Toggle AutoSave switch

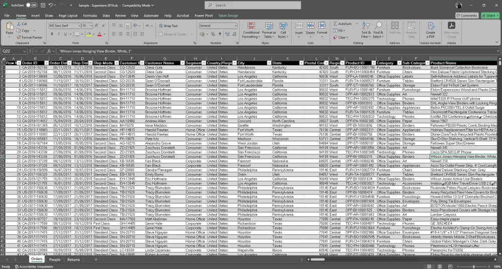click(31, 5)
